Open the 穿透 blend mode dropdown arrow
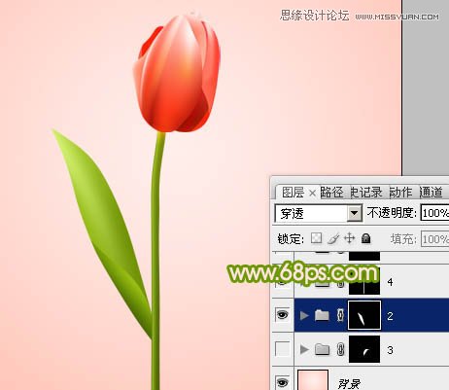 coord(355,213)
